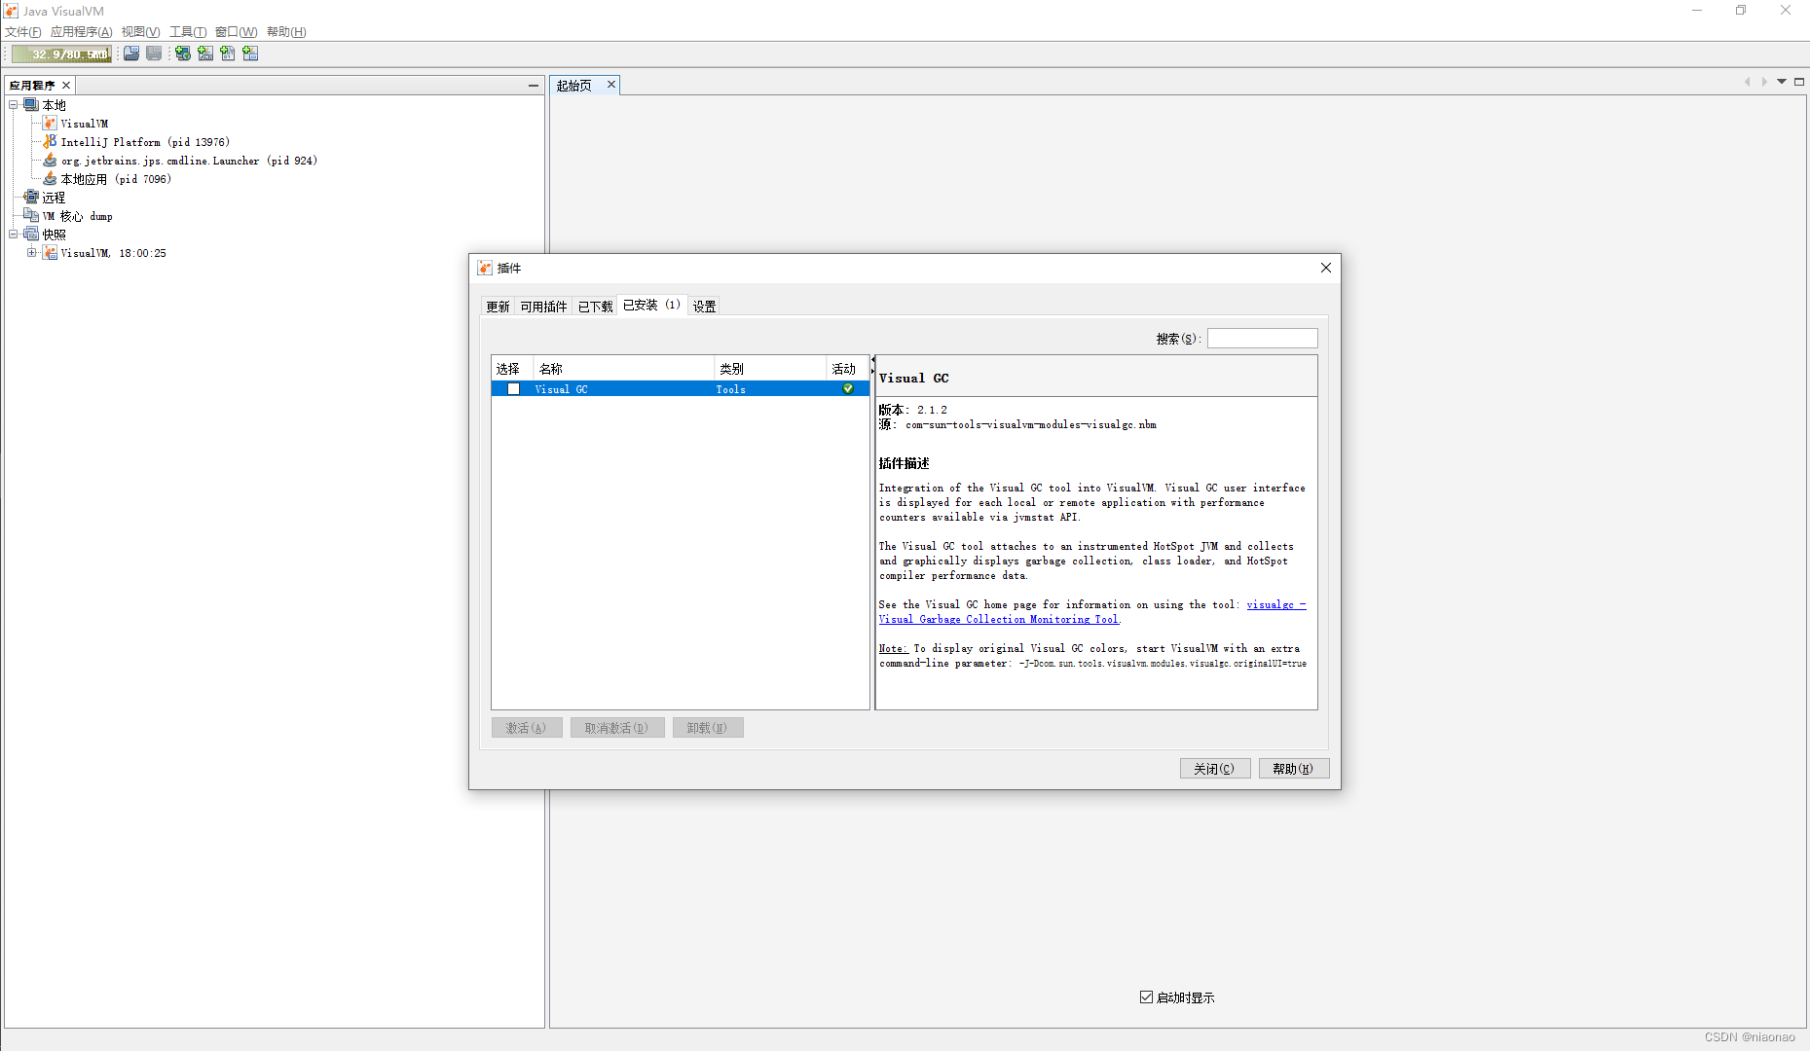Close the 应用程序 panel tab
The height and width of the screenshot is (1051, 1810).
point(66,86)
